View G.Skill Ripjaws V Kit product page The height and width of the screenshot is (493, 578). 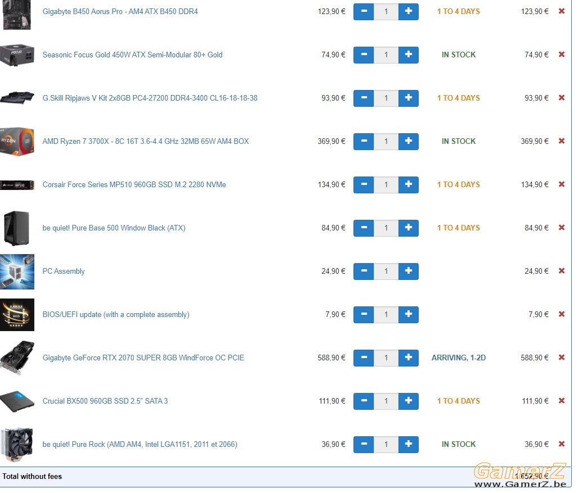click(150, 98)
